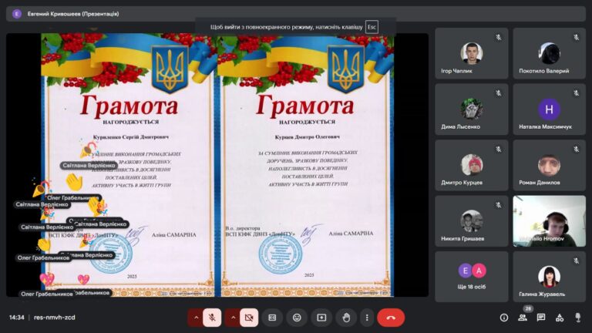Click the Esc key hint button
This screenshot has width=592, height=333.
372,27
